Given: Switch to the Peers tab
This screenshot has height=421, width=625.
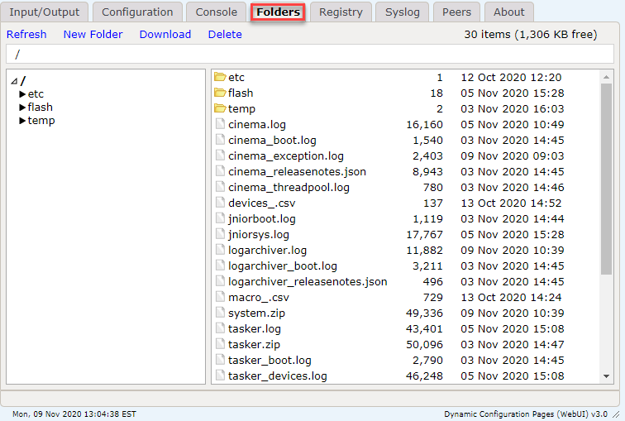Looking at the screenshot, I should 456,12.
